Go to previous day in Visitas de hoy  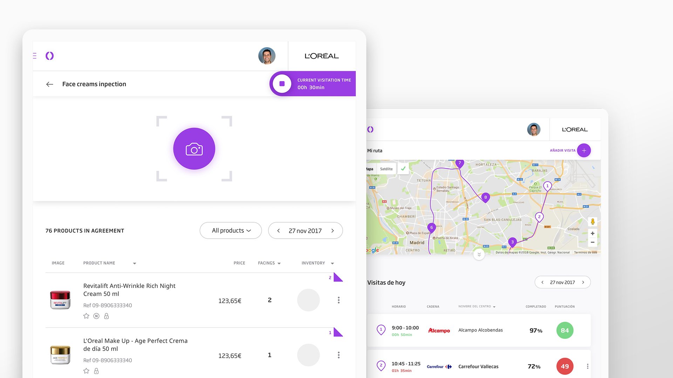coord(542,282)
